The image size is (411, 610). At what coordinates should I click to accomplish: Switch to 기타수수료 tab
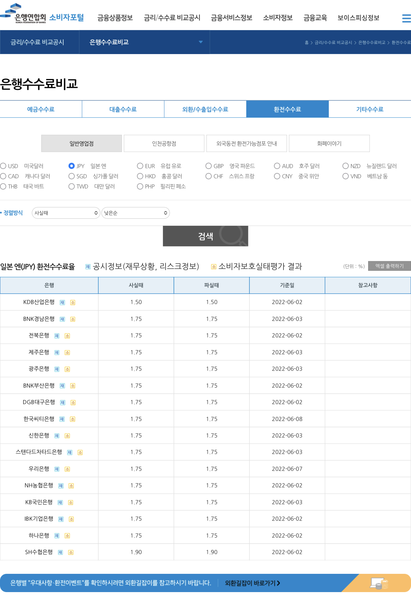pyautogui.click(x=370, y=109)
